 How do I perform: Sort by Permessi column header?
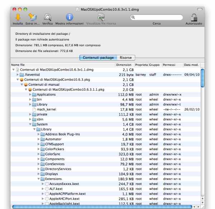173,65
